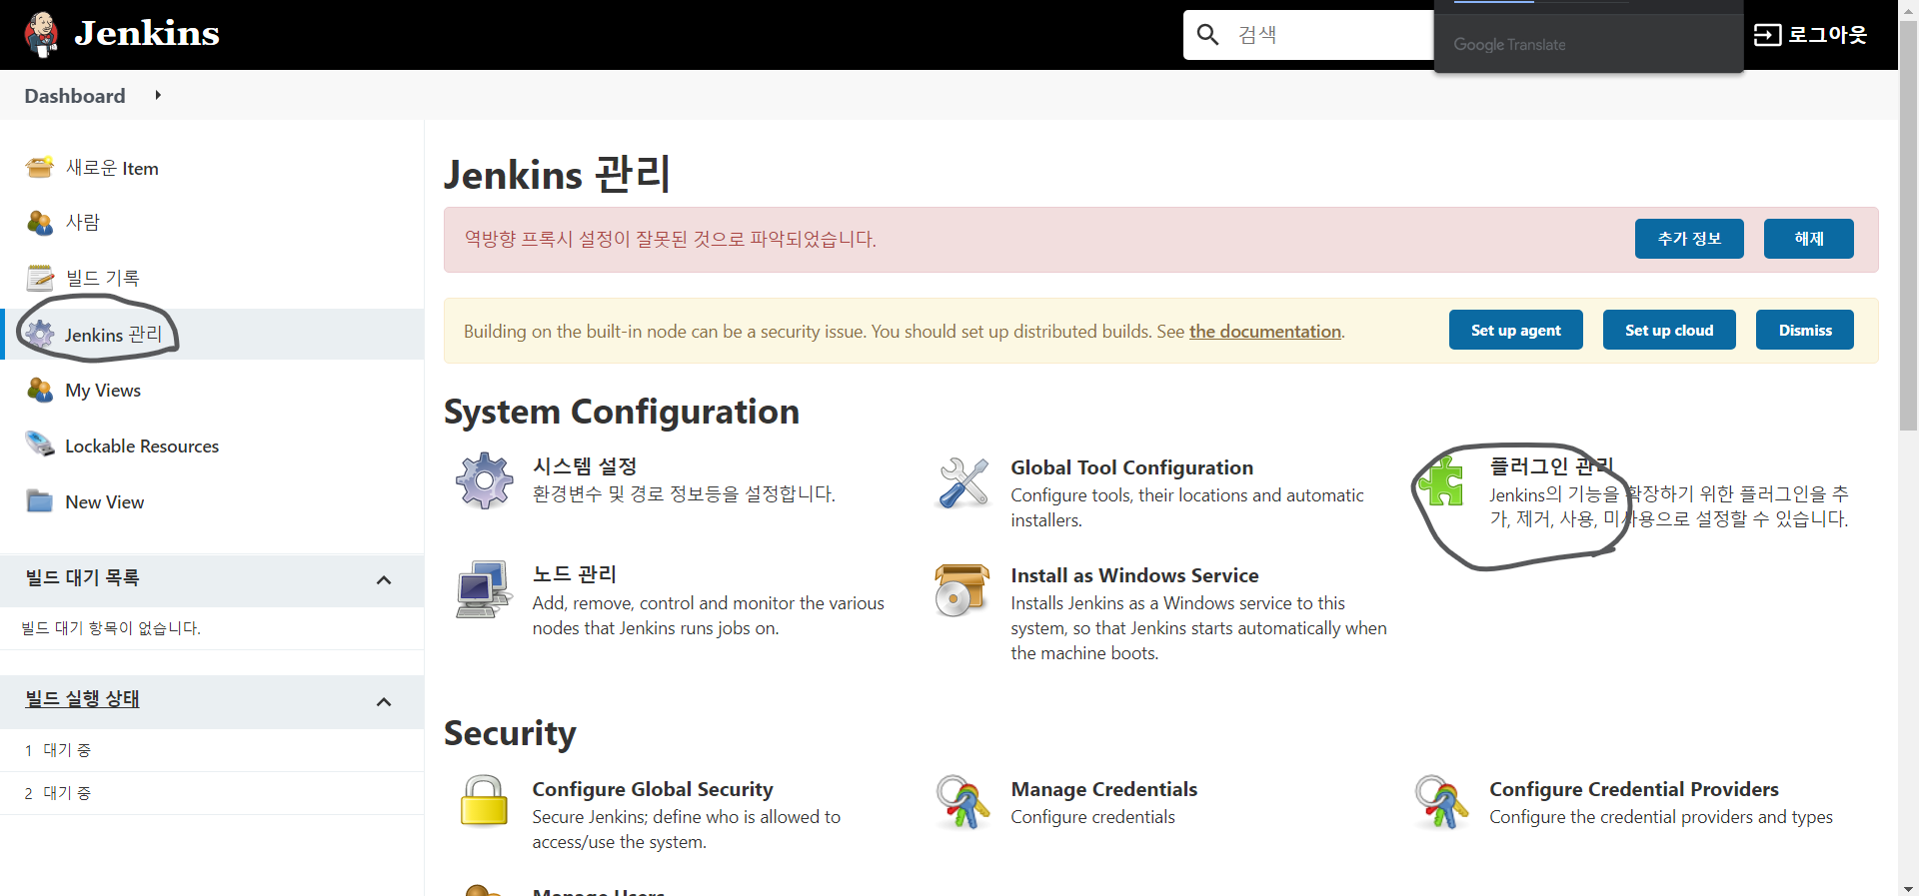
Task: Click the New View folder icon
Action: (40, 501)
